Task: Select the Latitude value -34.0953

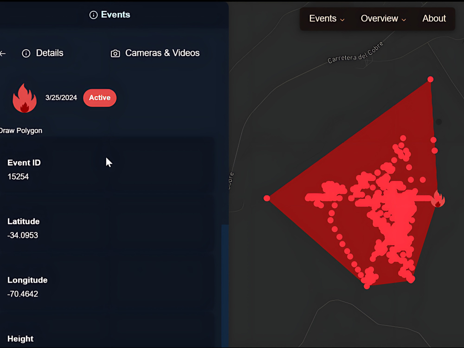Action: point(23,235)
